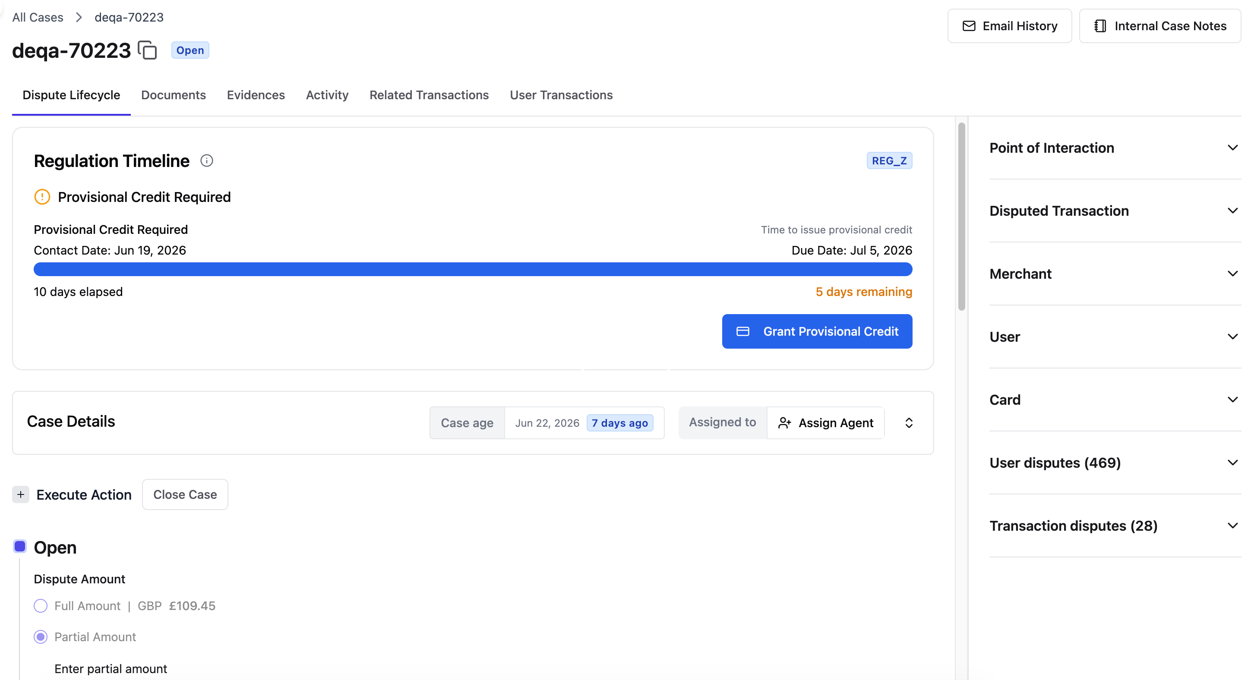The height and width of the screenshot is (680, 1251).
Task: Toggle the Case Details expand/collapse arrows
Action: pyautogui.click(x=909, y=423)
